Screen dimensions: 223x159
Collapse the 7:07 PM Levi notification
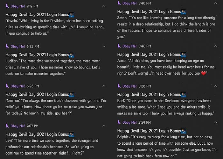[104, 126]
